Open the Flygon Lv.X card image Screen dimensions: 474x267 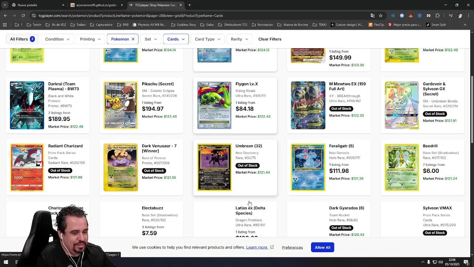point(214,105)
